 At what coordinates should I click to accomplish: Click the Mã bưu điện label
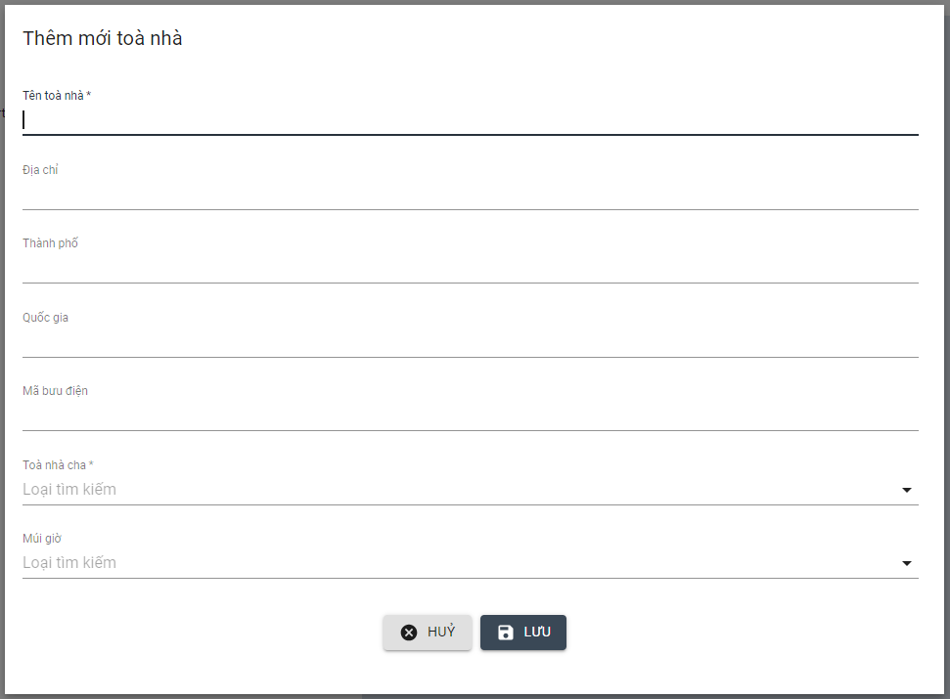56,391
